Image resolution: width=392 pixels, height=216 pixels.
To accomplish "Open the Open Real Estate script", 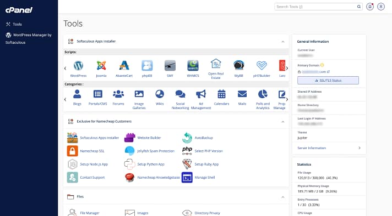I will 216,64.
